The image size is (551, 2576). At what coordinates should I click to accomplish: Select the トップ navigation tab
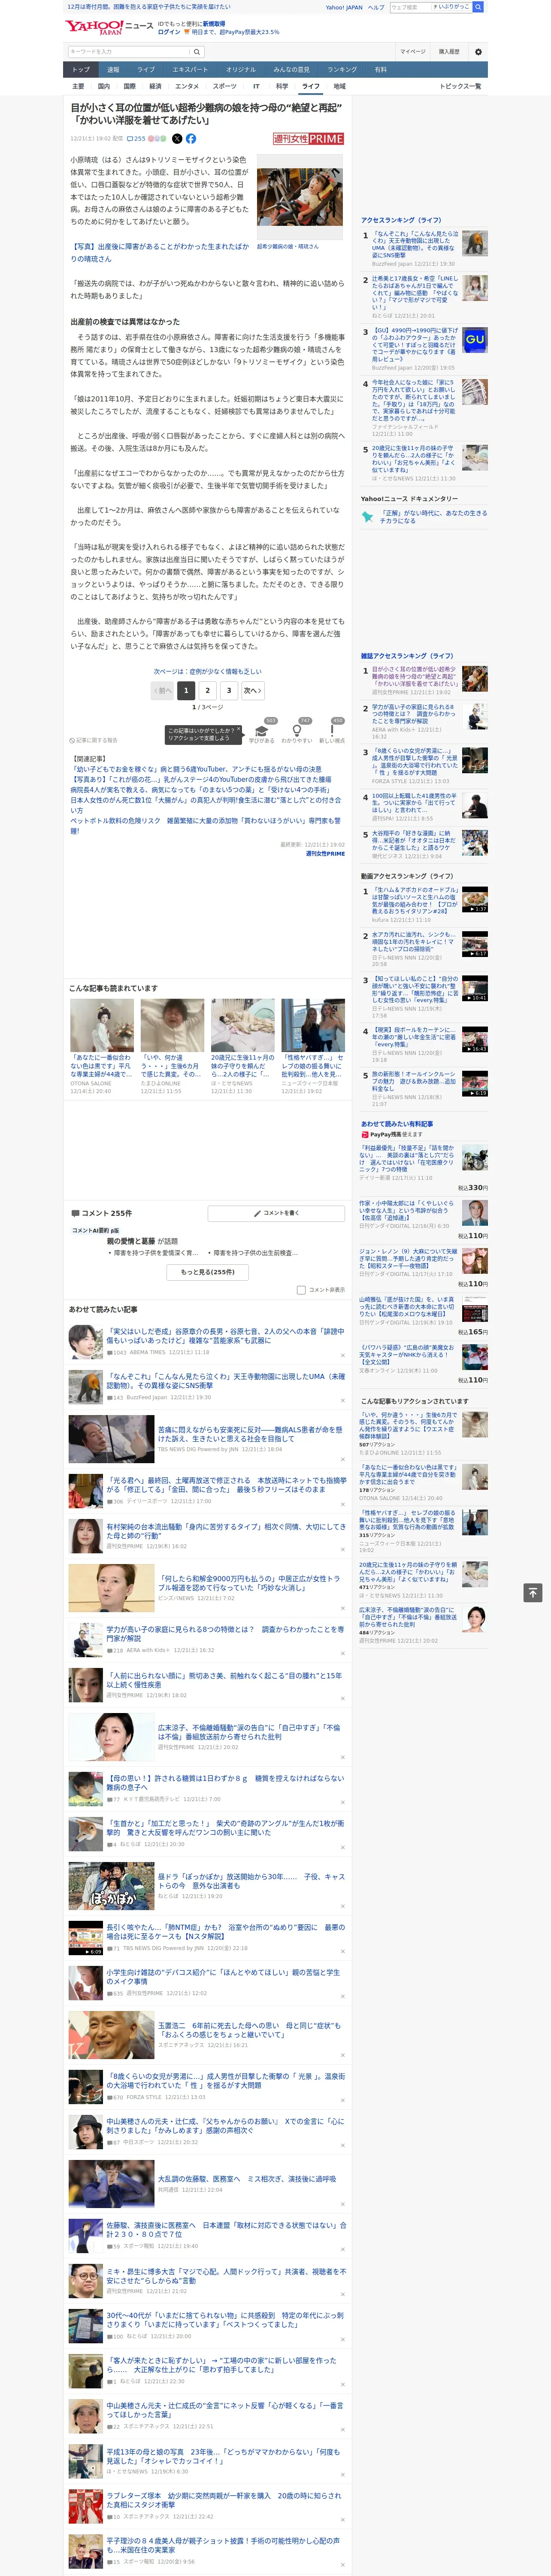pos(81,70)
